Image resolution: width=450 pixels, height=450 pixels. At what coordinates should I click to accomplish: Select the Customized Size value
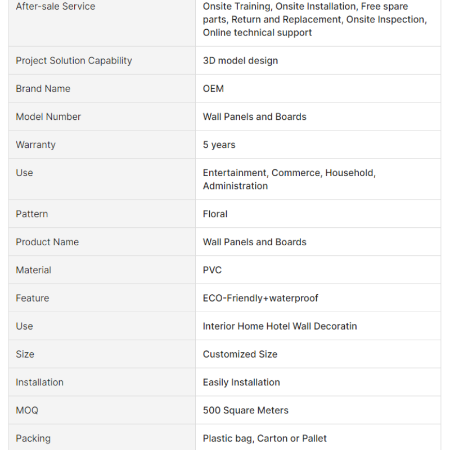240,354
